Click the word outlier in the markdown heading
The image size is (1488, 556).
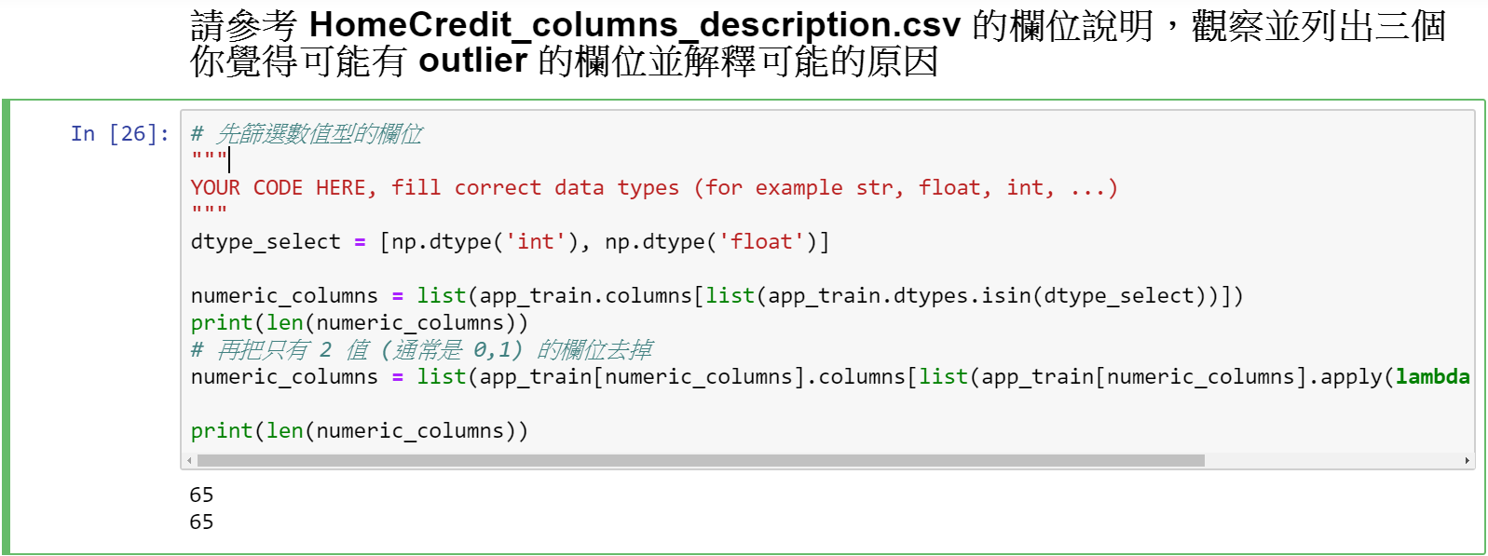[x=473, y=61]
